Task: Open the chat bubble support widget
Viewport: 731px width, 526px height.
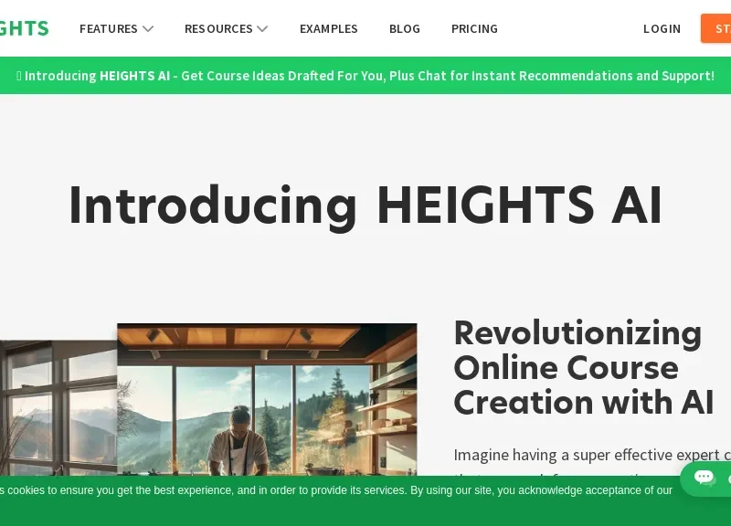Action: 705,478
